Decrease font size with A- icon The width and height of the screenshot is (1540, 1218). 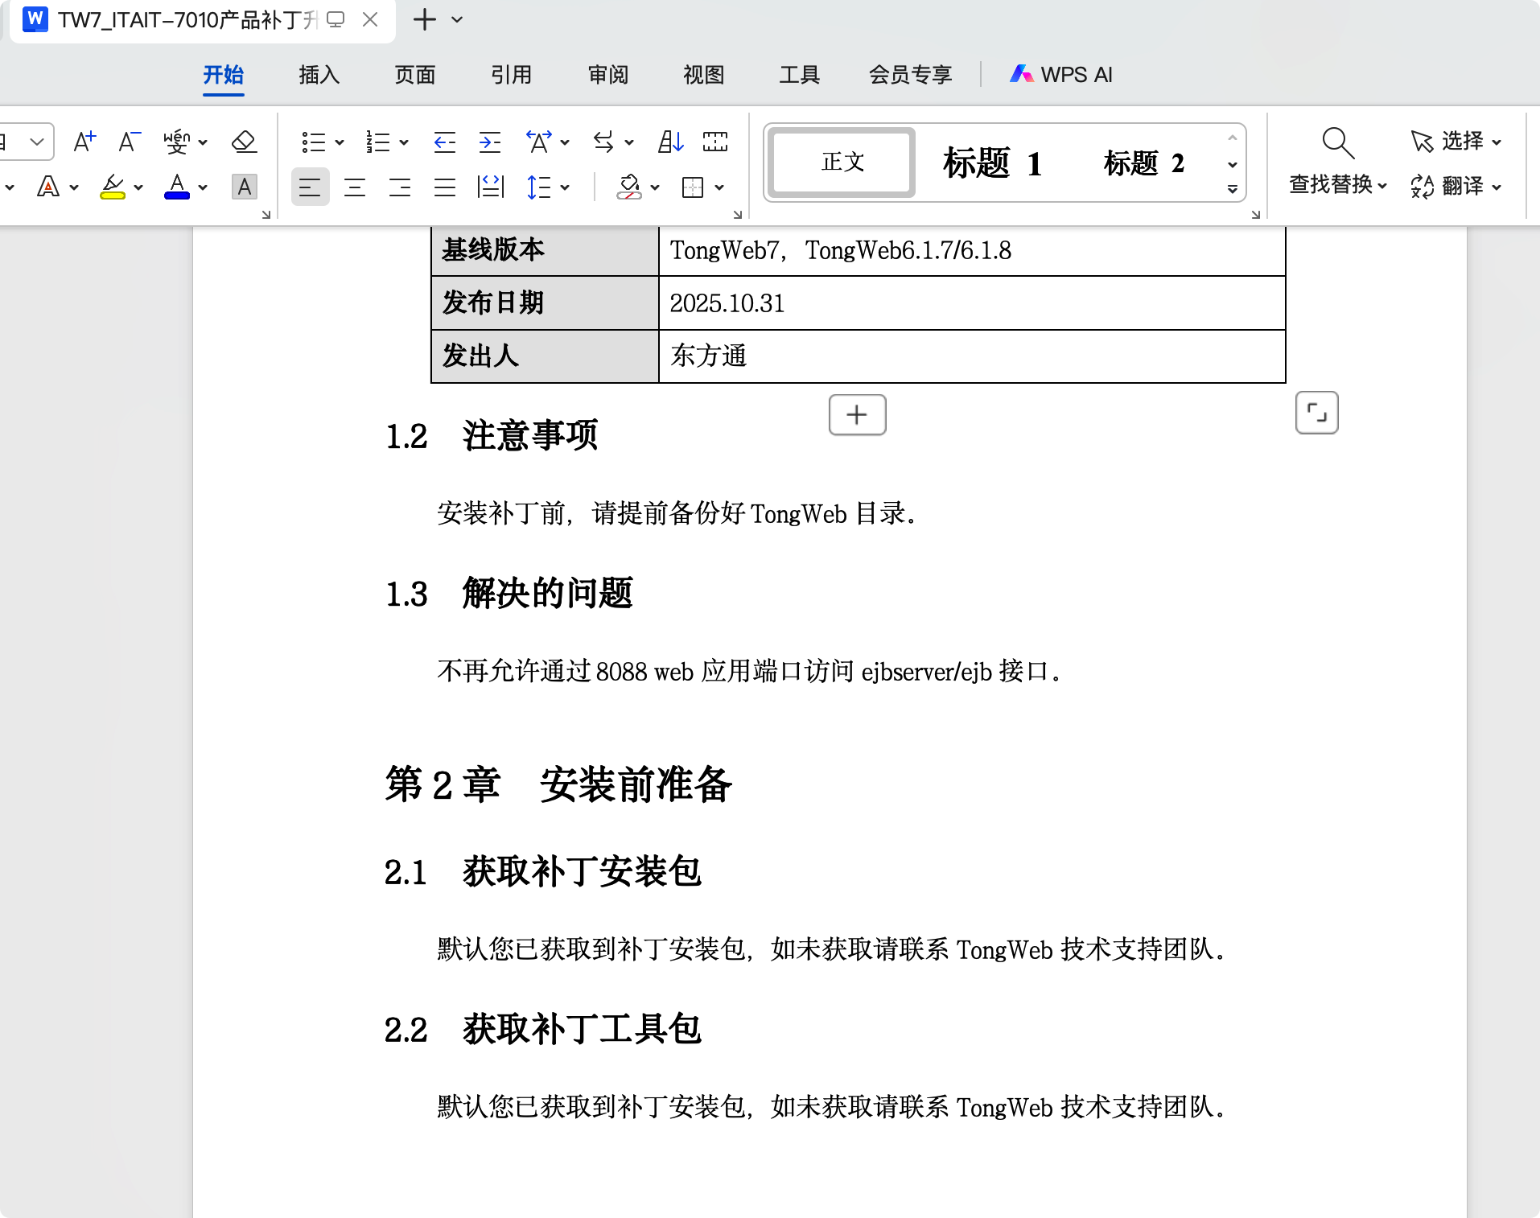(130, 142)
